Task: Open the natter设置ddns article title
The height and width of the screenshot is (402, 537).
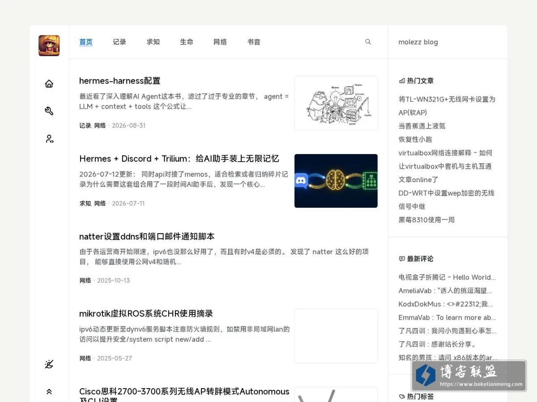Action: (147, 236)
